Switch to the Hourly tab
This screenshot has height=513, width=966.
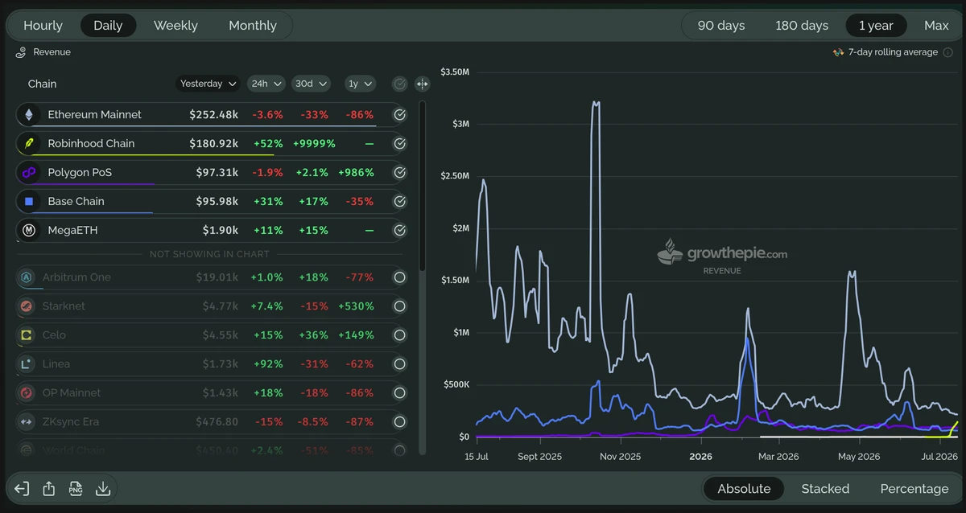coord(43,26)
